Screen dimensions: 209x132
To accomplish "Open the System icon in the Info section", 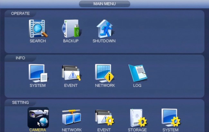I will coord(38,73).
